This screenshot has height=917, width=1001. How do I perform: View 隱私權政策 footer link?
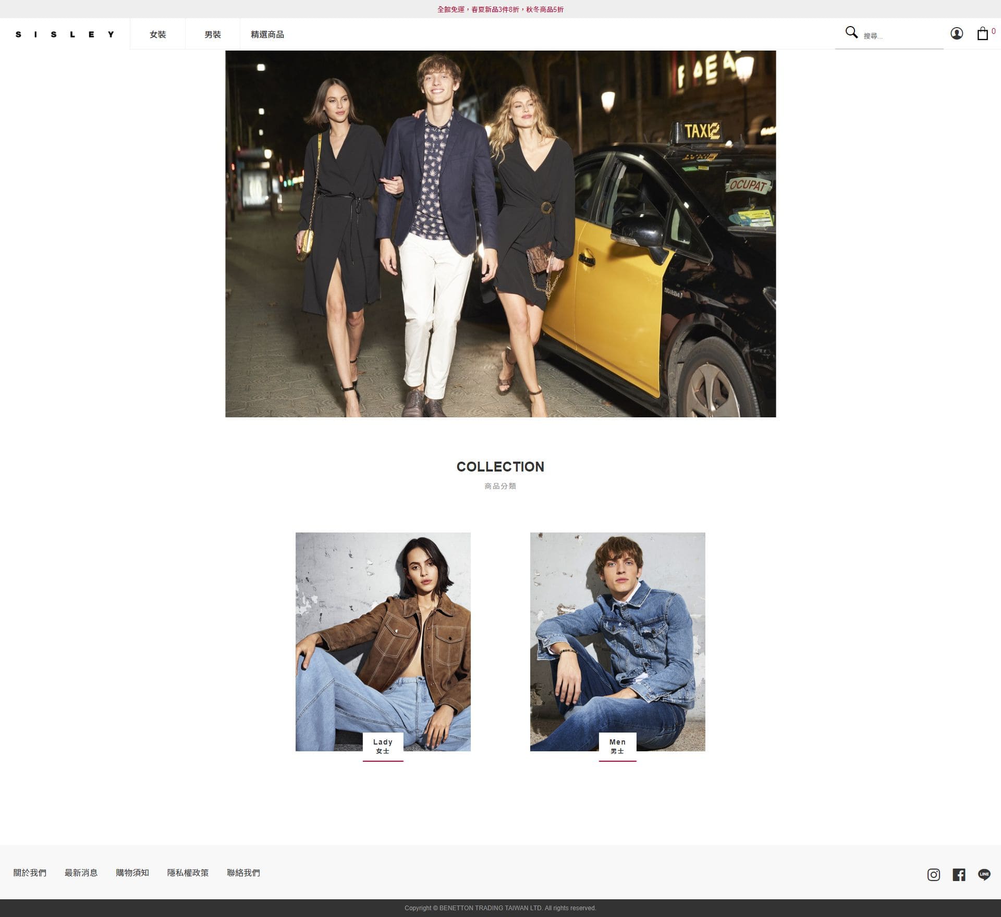click(x=188, y=873)
